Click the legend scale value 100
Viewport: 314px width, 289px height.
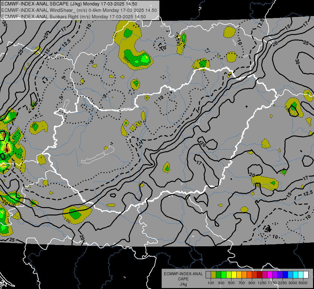(211, 283)
